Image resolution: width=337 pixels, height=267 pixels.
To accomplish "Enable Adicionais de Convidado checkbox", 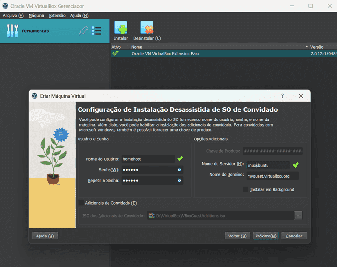I will click(81, 203).
